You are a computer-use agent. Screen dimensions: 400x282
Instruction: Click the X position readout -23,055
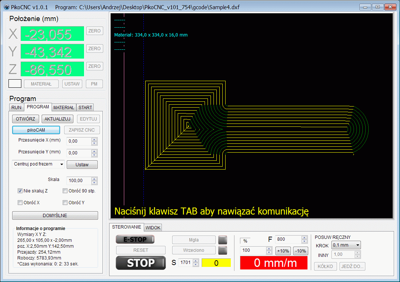(52, 34)
